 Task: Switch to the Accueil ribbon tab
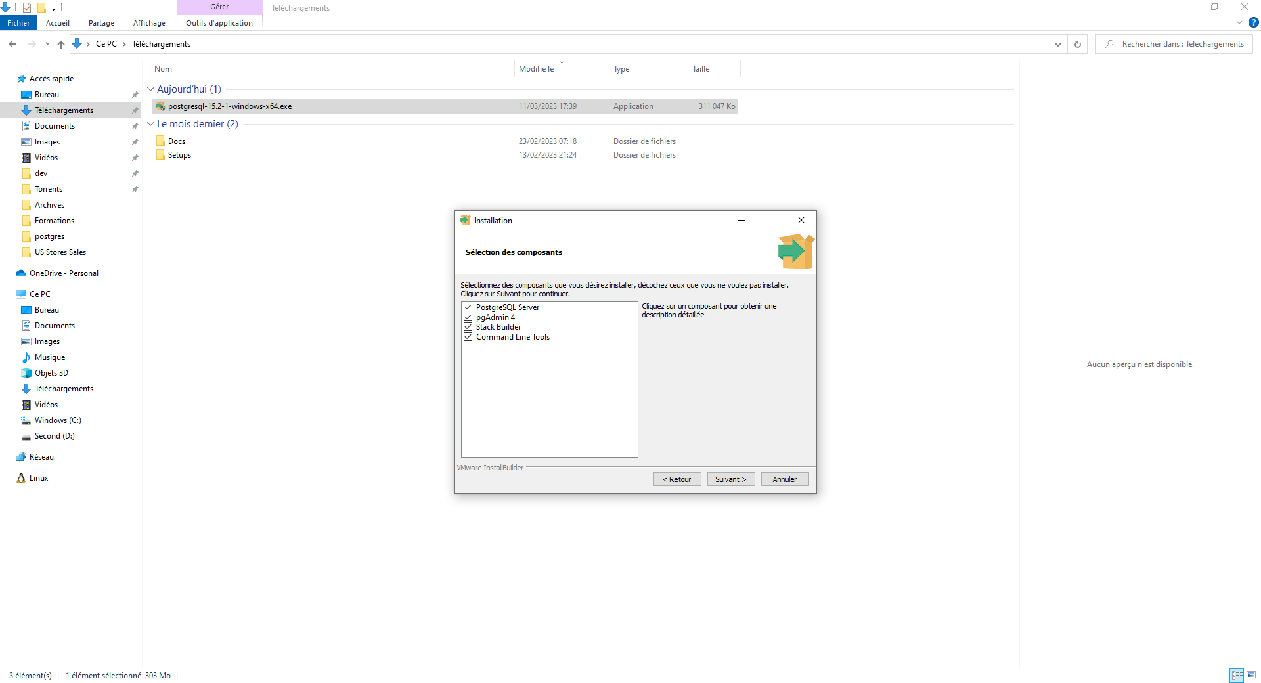(x=58, y=23)
